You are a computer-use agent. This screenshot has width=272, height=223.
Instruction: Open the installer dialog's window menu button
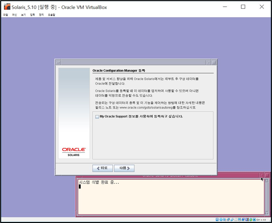click(59, 63)
